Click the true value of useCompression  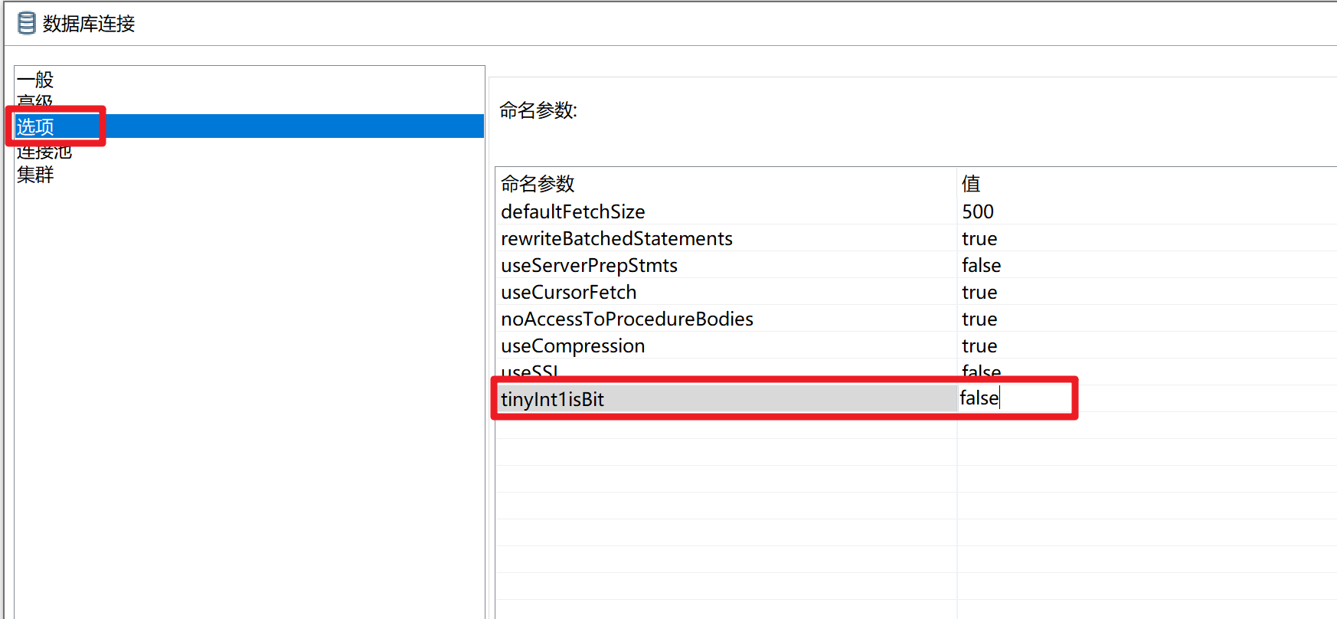979,346
